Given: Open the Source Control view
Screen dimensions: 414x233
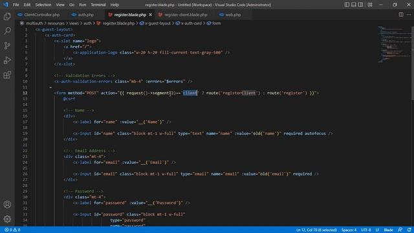Looking at the screenshot, I should point(7,46).
